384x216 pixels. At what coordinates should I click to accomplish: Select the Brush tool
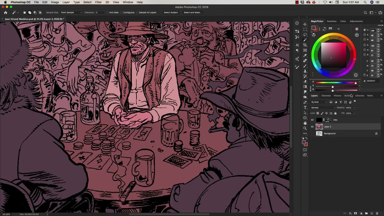click(305, 66)
